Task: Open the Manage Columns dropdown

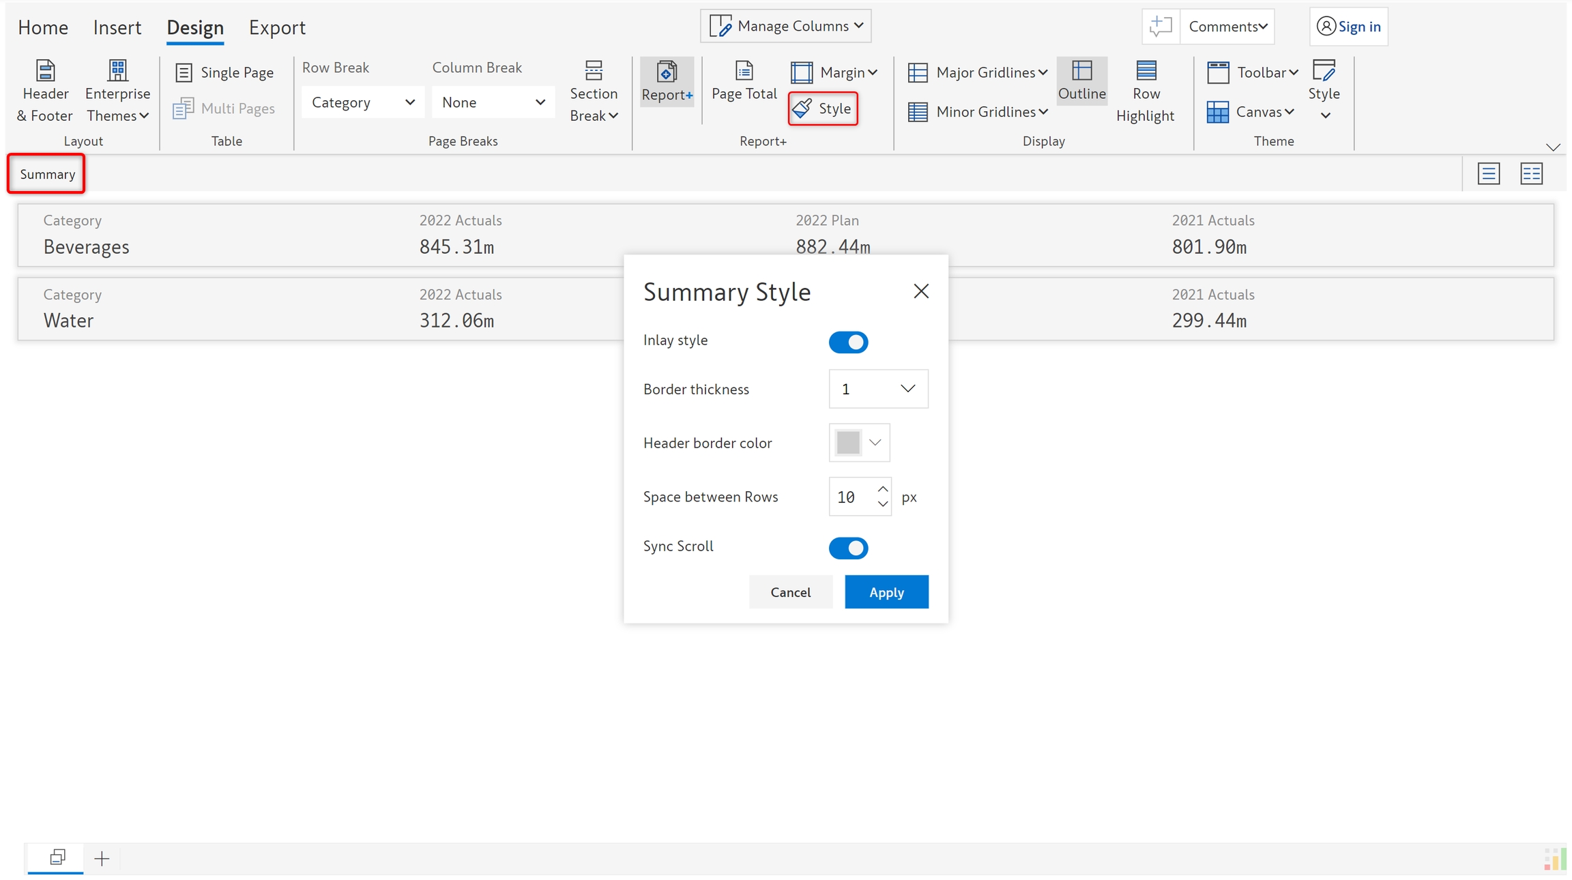Action: pos(785,26)
